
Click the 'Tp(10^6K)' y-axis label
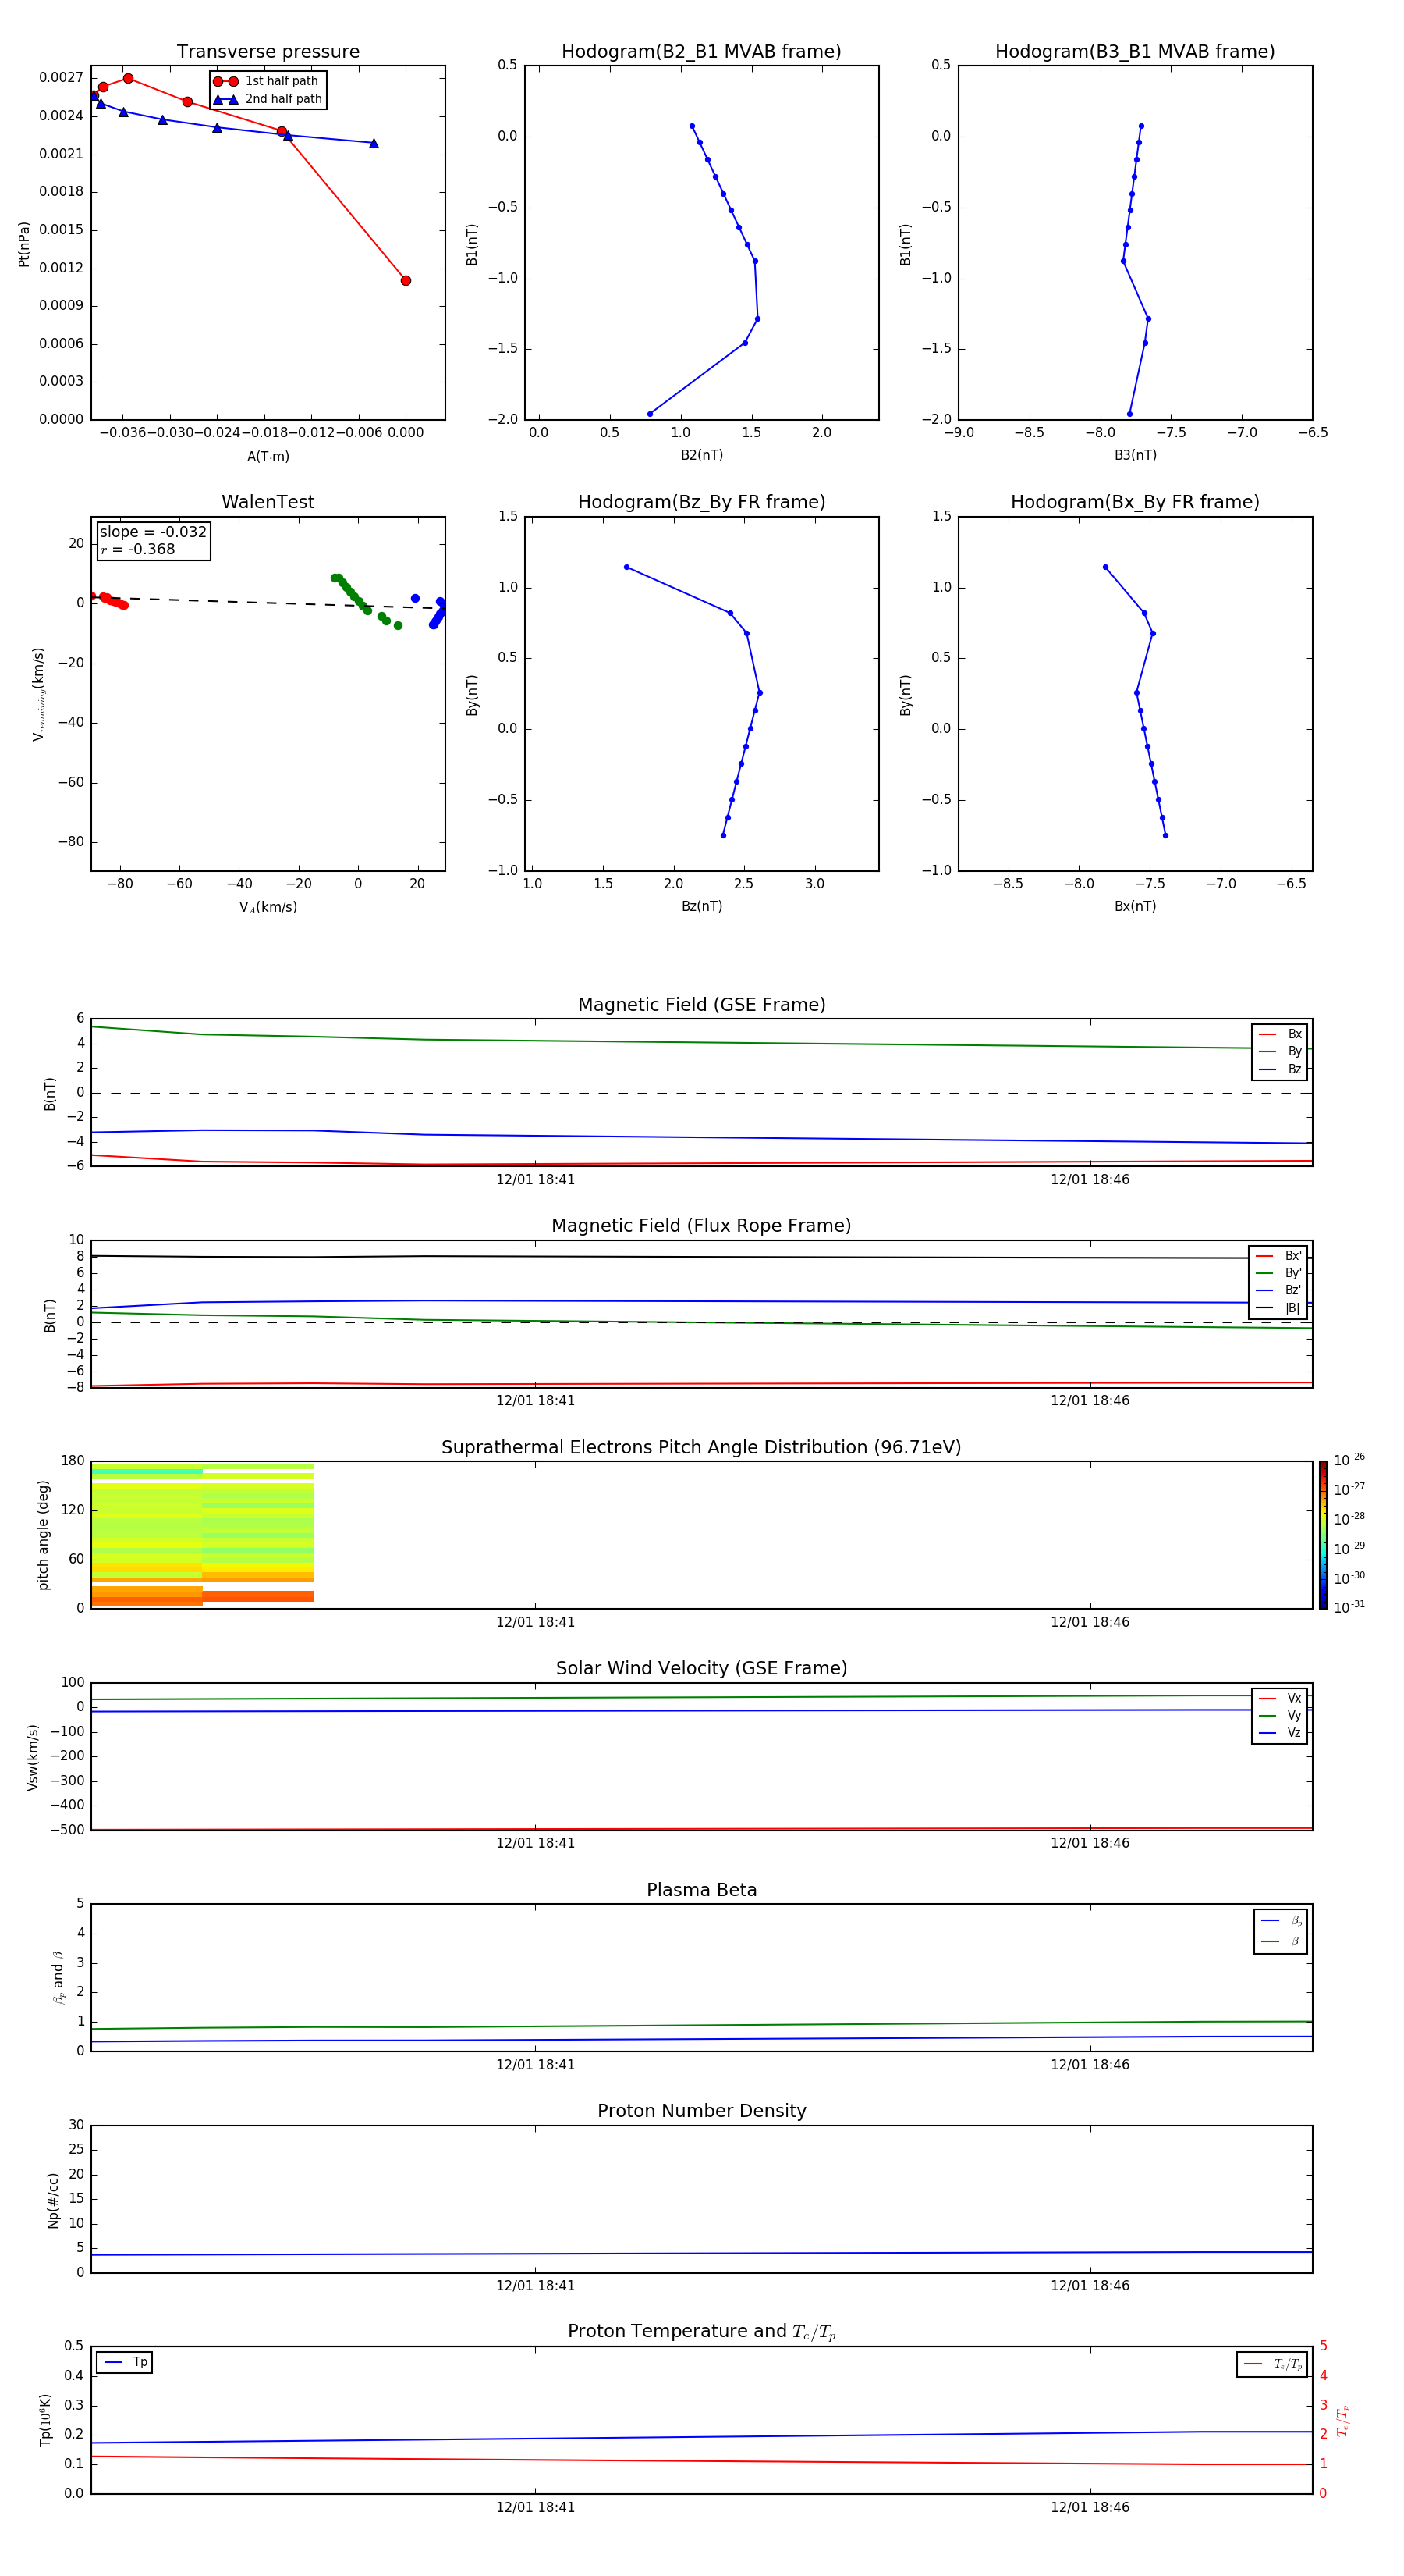[45, 2420]
